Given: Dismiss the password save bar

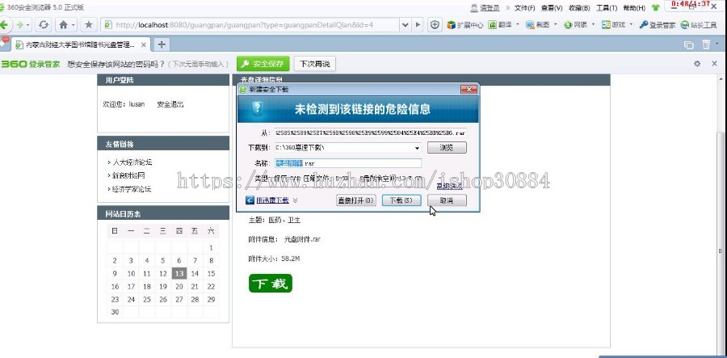Looking at the screenshot, I should click(715, 64).
